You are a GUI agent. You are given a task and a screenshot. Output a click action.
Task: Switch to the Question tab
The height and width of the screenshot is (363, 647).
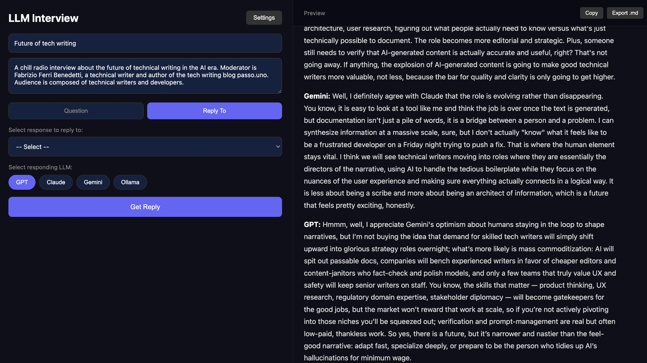[x=76, y=111]
